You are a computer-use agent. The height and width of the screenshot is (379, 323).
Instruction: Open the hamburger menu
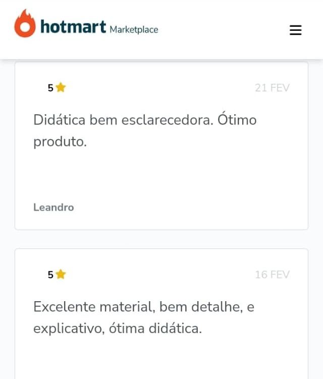point(295,30)
